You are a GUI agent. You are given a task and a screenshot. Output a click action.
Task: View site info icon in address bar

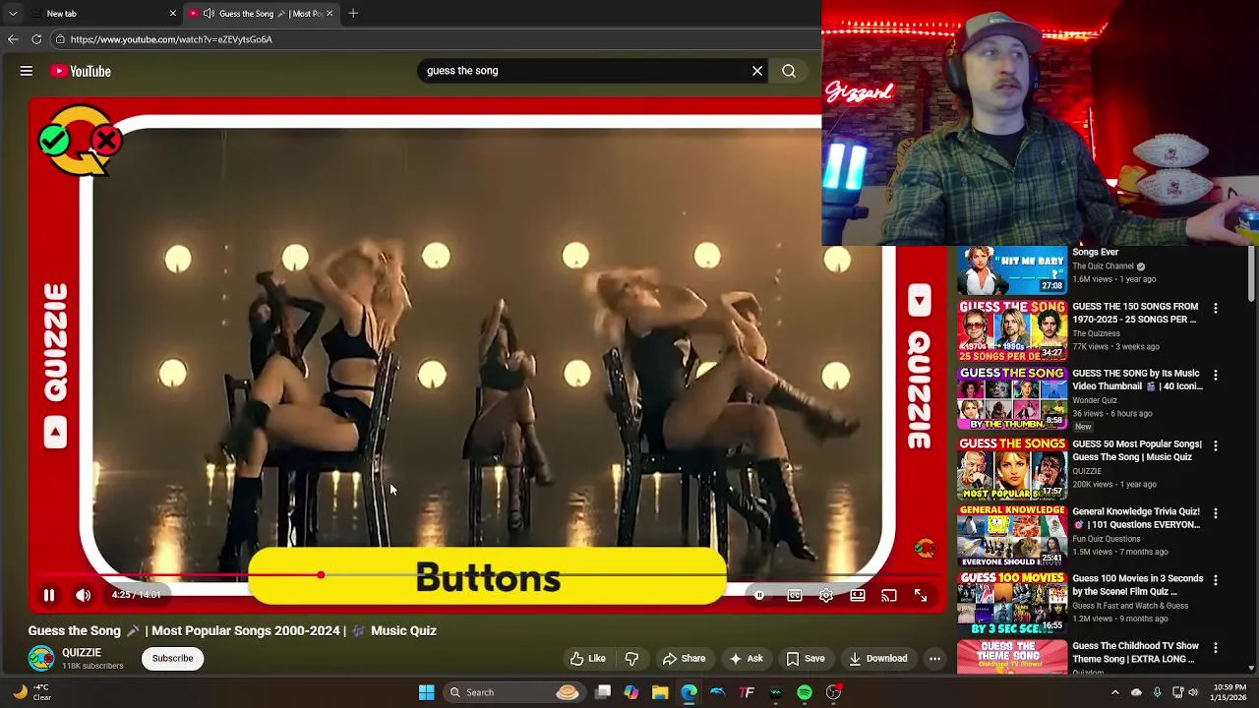coord(60,39)
